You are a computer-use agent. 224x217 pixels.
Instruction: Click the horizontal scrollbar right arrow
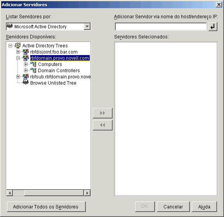[87, 193]
